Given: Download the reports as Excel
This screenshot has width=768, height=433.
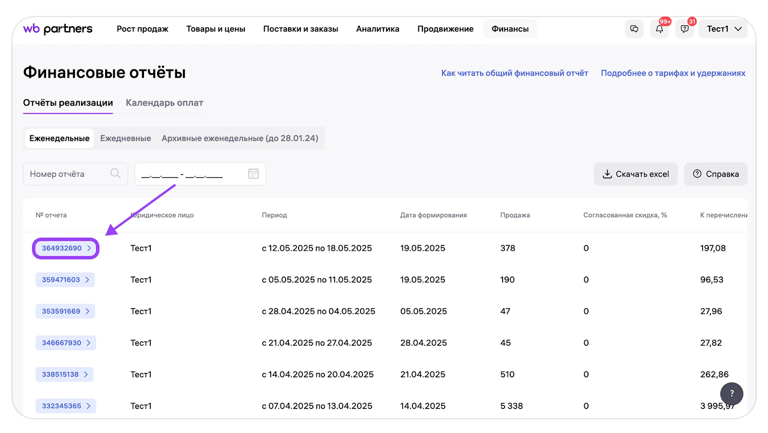Looking at the screenshot, I should [x=636, y=174].
